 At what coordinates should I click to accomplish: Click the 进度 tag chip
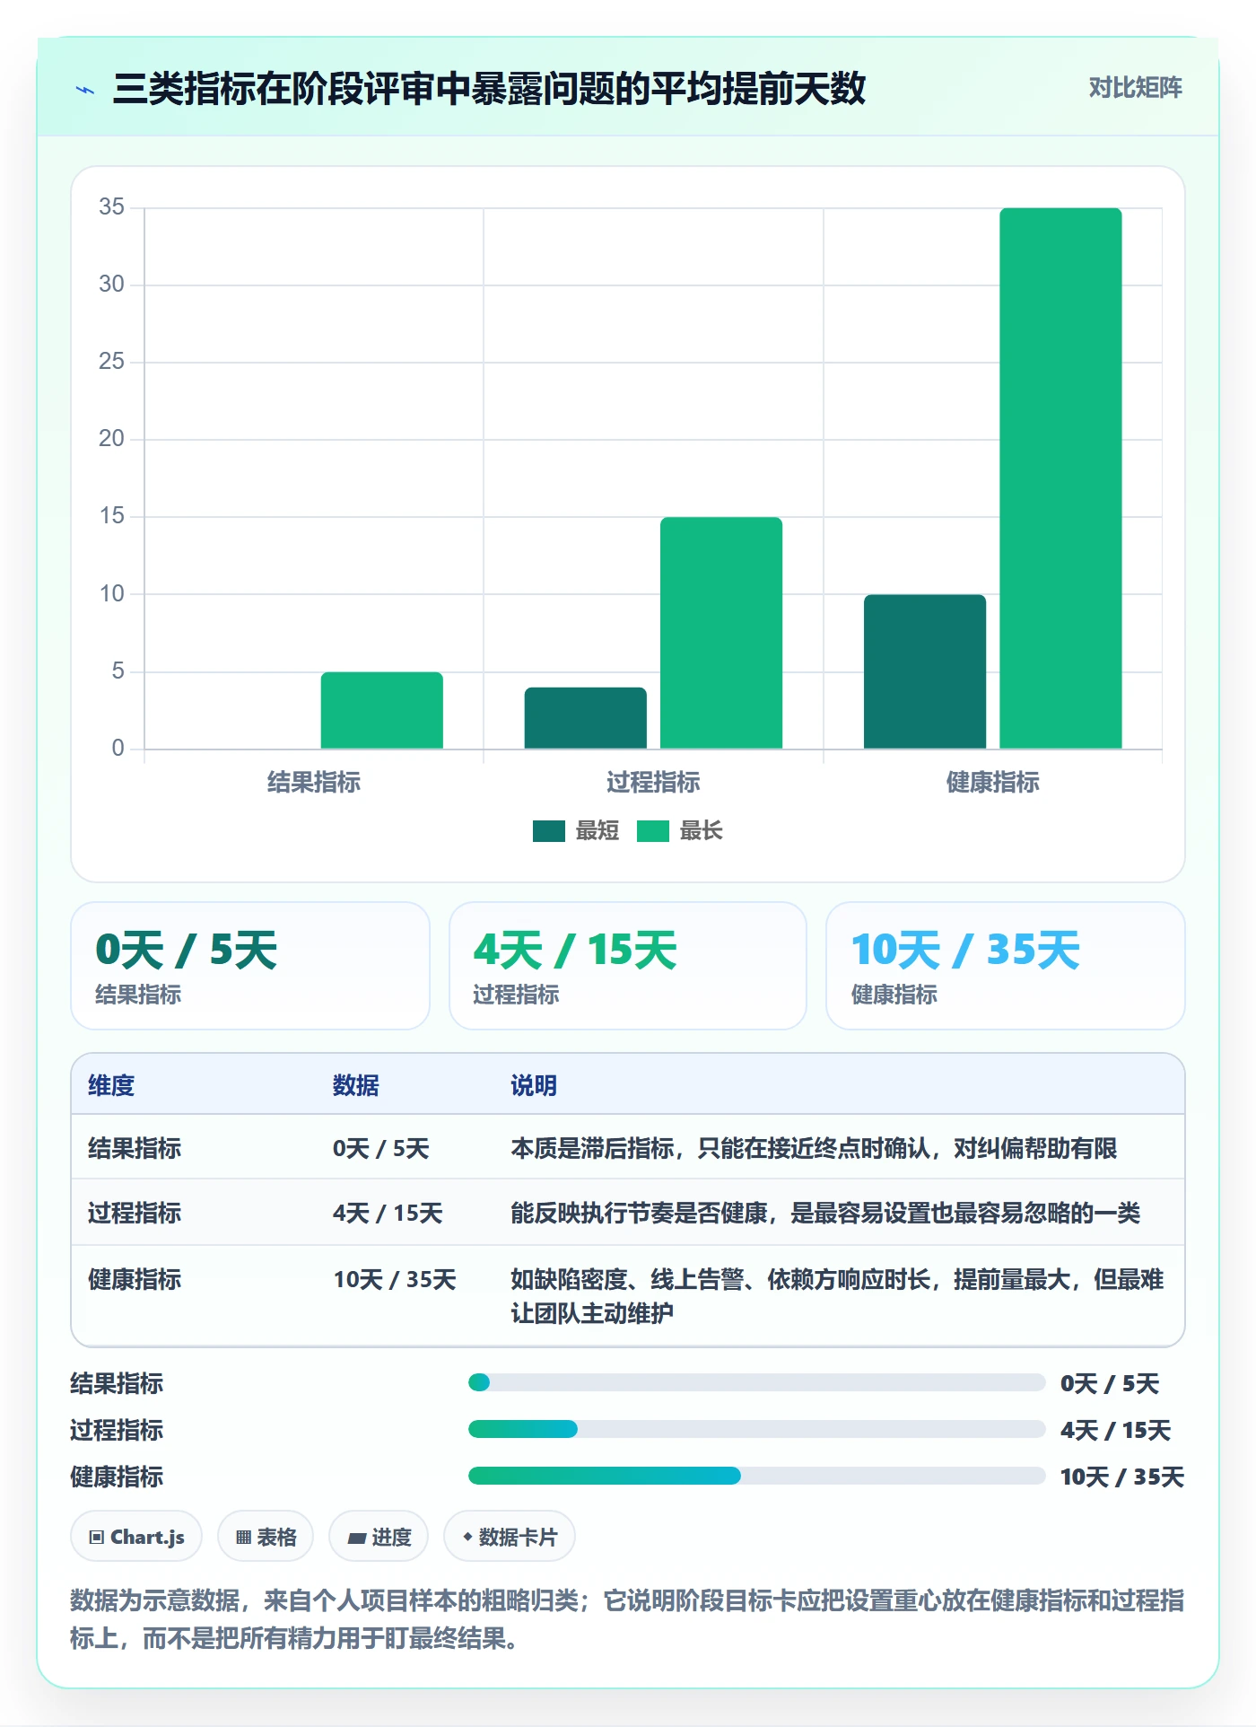coord(379,1537)
